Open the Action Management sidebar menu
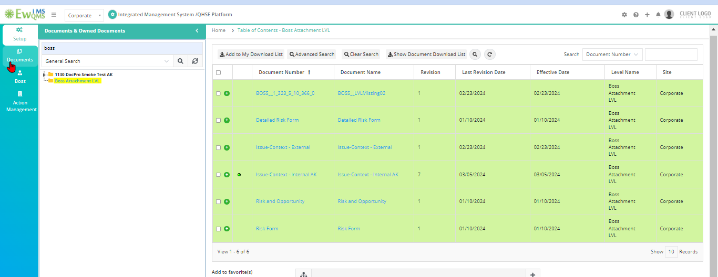The image size is (718, 277). click(20, 102)
